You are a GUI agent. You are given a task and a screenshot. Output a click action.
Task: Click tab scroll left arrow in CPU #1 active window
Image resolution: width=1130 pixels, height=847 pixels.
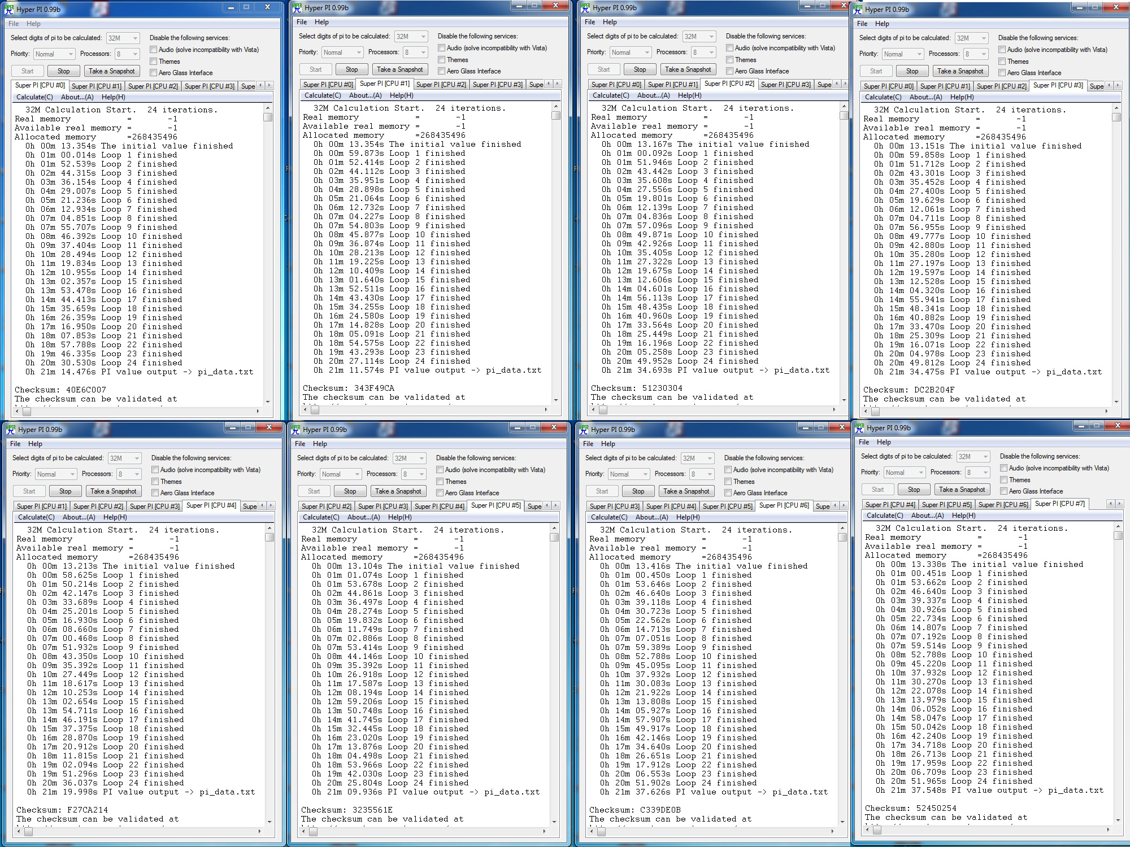pyautogui.click(x=549, y=84)
